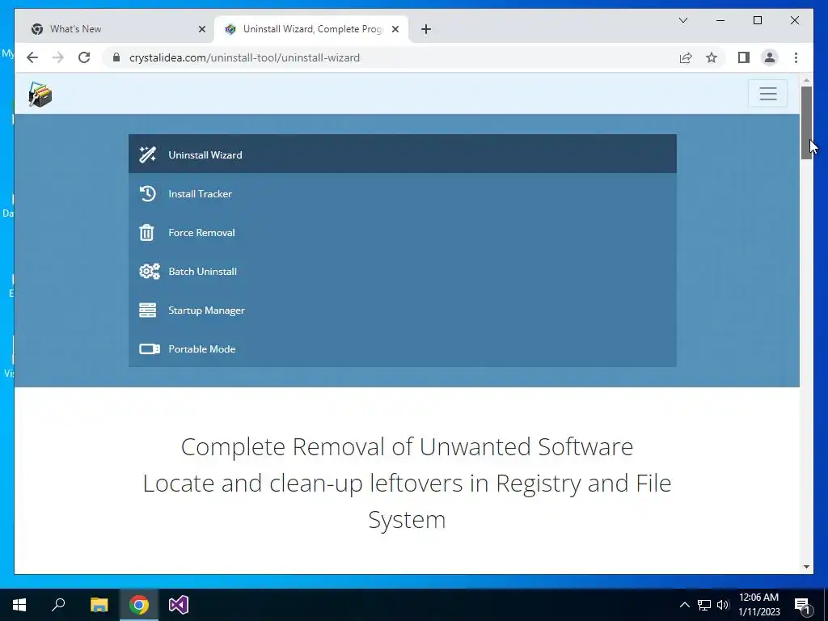The height and width of the screenshot is (621, 828).
Task: Click the scrollbar up arrow
Action: [806, 80]
